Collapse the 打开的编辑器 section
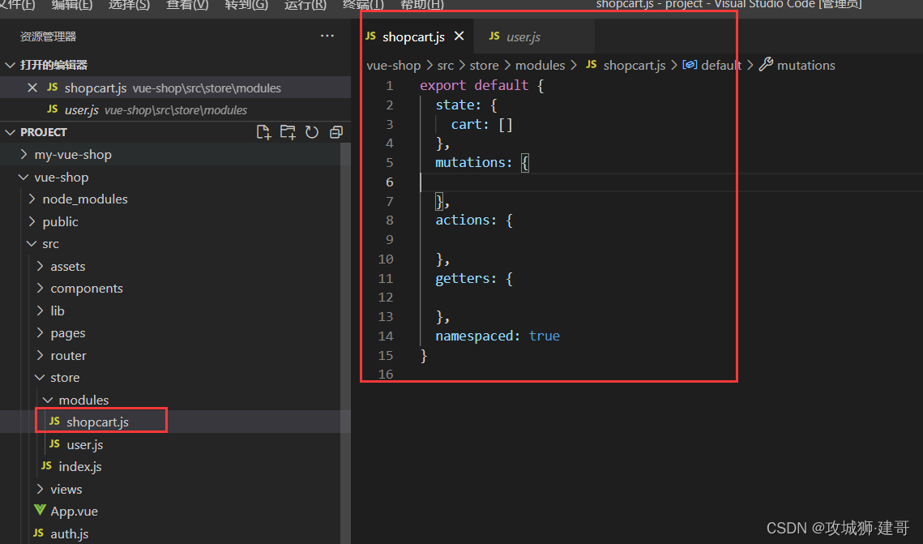Viewport: 923px width, 544px height. tap(10, 65)
